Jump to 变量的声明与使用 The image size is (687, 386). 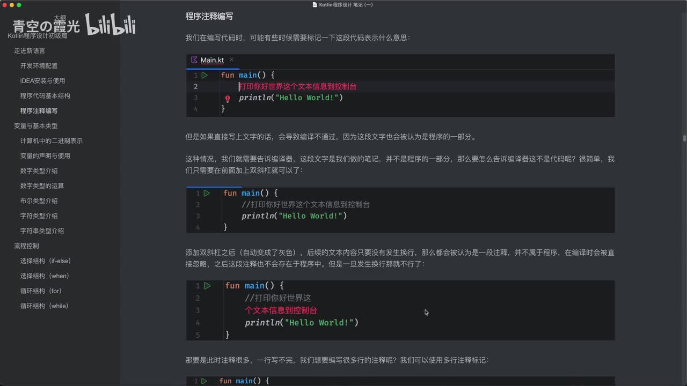click(x=45, y=156)
